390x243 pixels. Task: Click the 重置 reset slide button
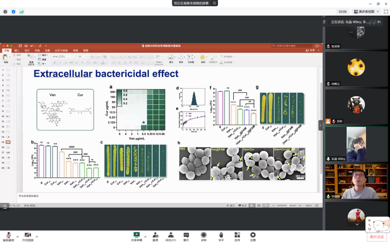pos(43,60)
